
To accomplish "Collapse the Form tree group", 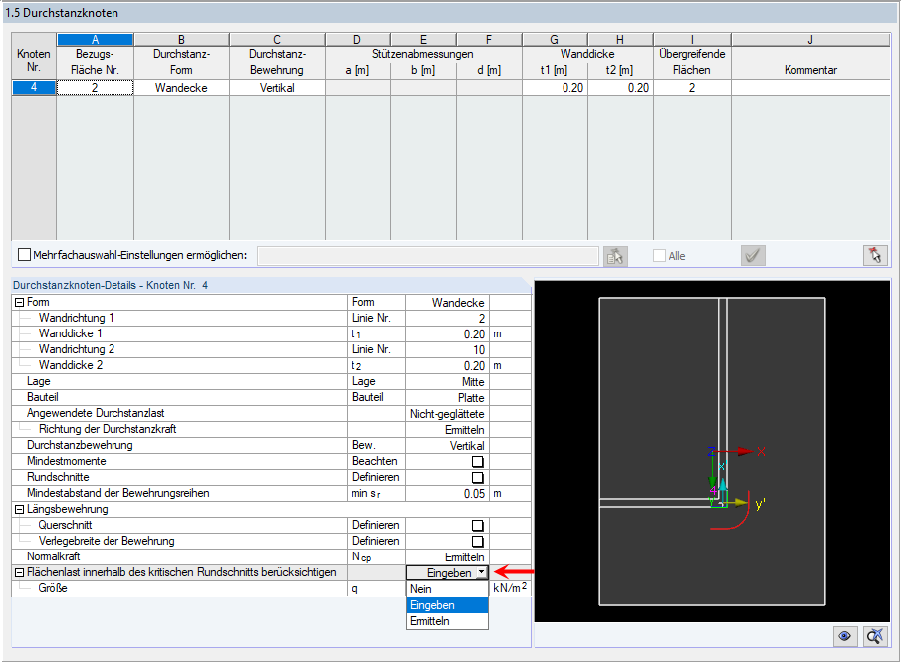I will coord(20,302).
